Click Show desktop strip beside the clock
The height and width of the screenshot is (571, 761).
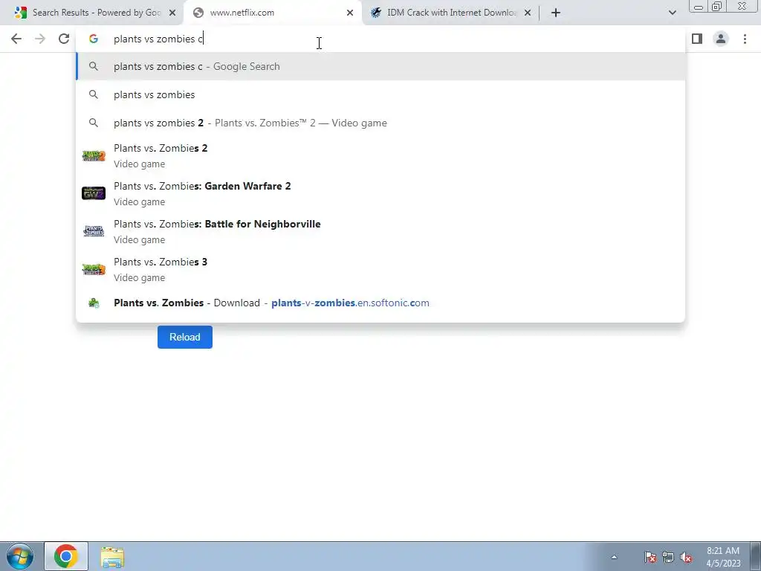(755, 556)
